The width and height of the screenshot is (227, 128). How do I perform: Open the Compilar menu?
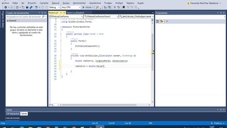(44, 3)
